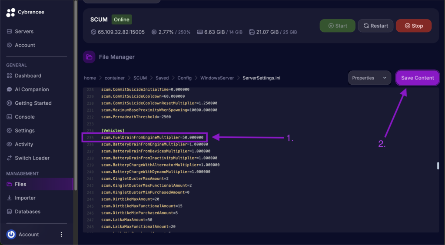
Task: Open Getting Started guide
Action: pos(33,103)
